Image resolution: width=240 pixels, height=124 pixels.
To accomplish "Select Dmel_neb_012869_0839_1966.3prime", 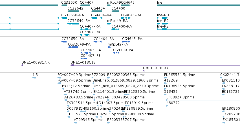I will click(x=125, y=80).
